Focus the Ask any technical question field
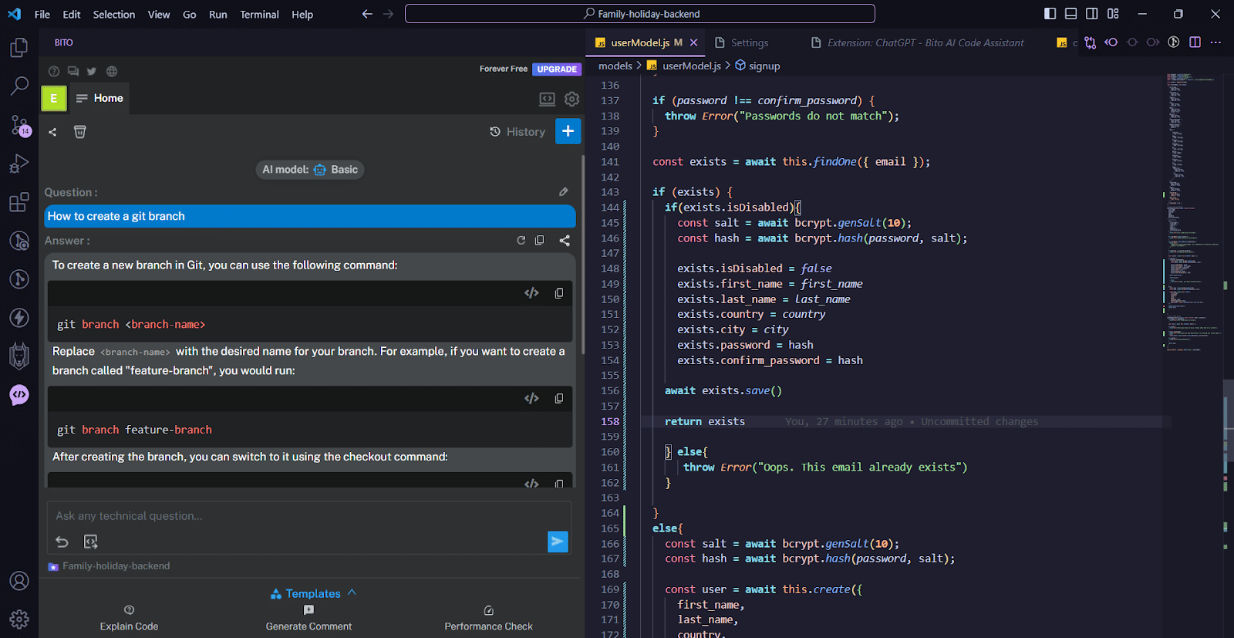The width and height of the screenshot is (1234, 638). 308,516
